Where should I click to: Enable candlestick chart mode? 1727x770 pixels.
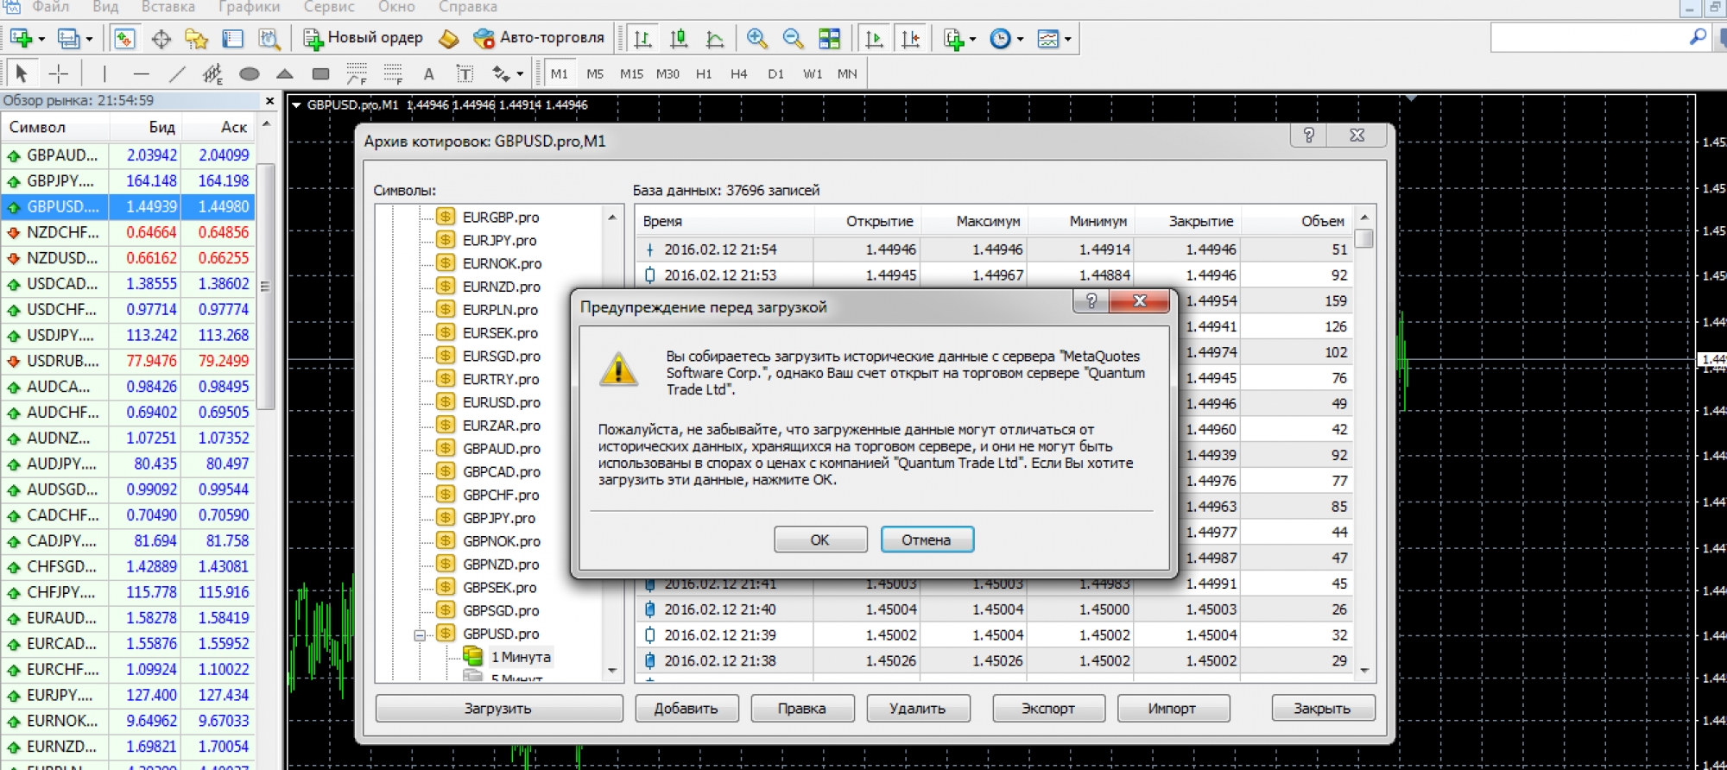pos(679,39)
